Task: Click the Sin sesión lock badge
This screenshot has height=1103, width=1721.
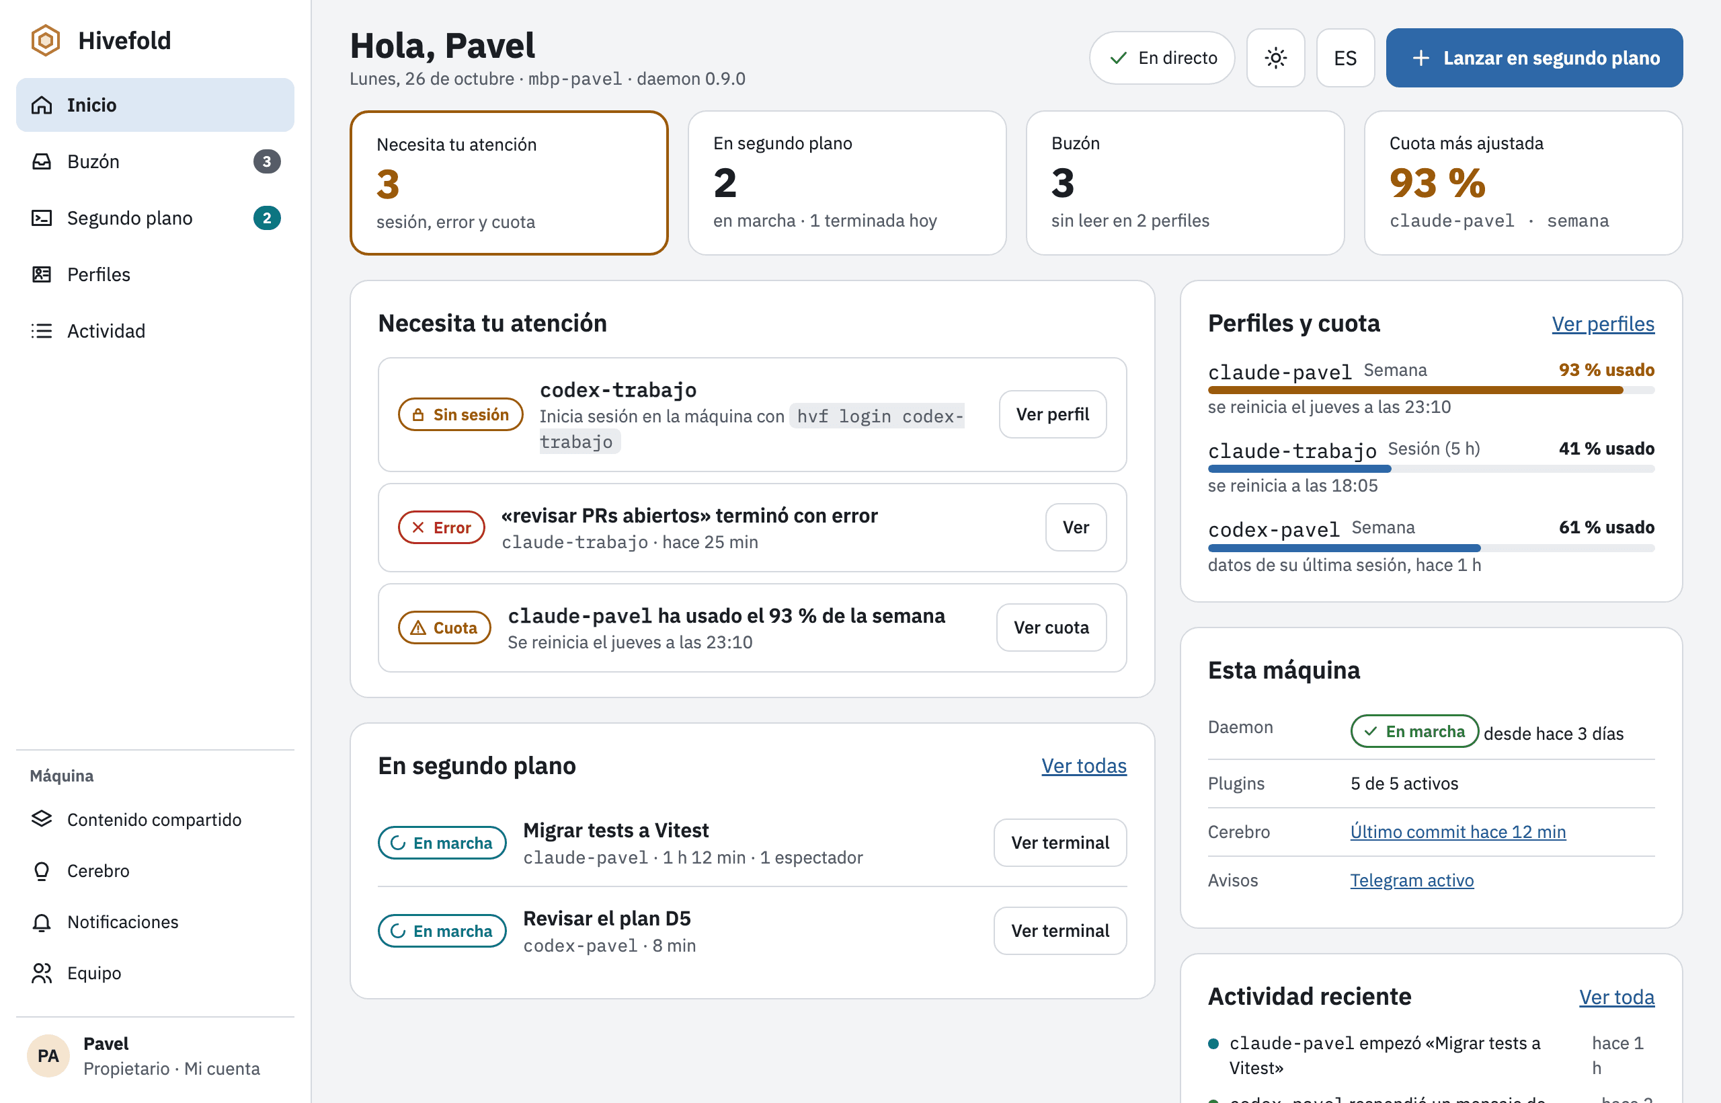Action: tap(461, 415)
